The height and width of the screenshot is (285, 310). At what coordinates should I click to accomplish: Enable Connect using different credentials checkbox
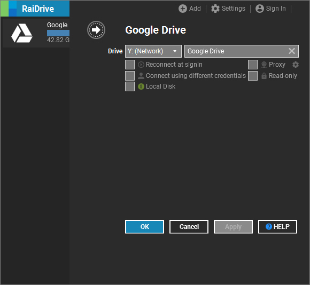point(130,76)
